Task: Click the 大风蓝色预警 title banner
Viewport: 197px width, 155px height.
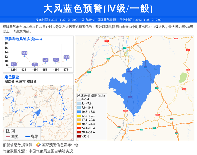Action: (x=98, y=8)
